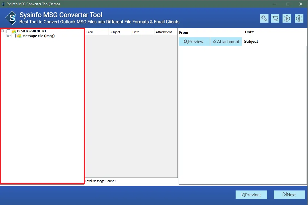Switch to the Preview tab

pos(194,42)
